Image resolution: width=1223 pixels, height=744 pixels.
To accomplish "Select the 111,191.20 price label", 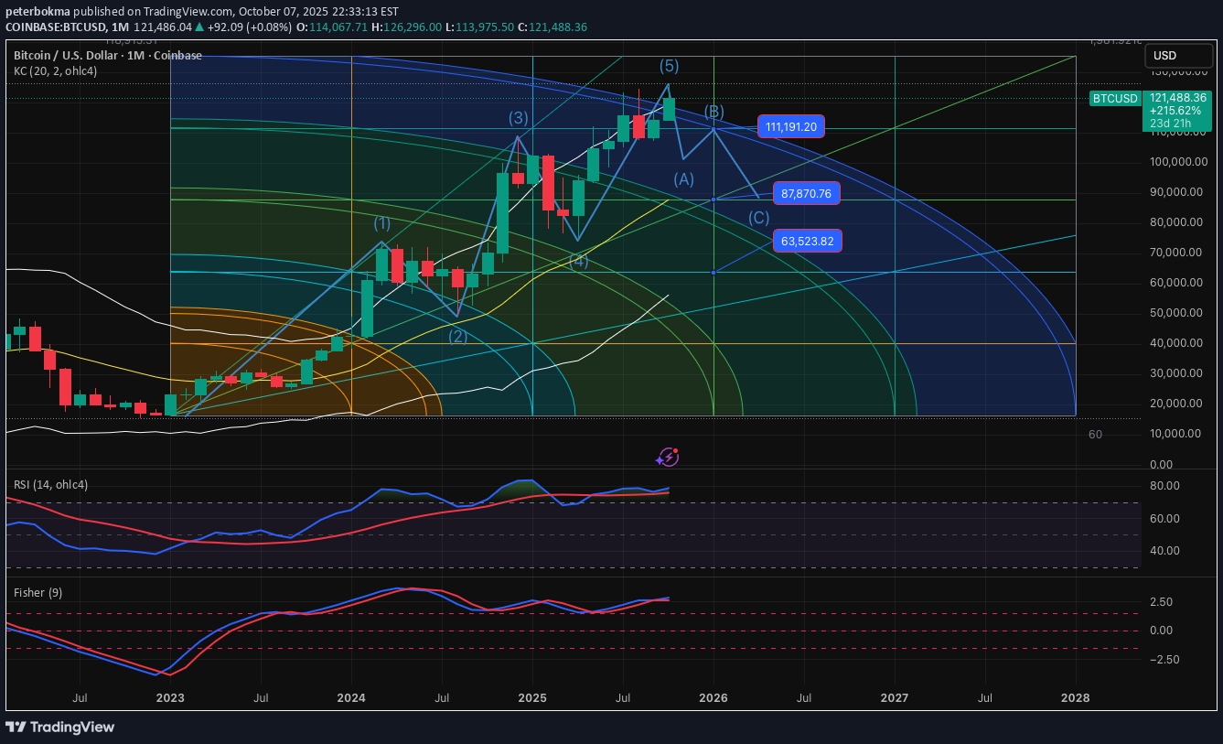I will pyautogui.click(x=791, y=127).
